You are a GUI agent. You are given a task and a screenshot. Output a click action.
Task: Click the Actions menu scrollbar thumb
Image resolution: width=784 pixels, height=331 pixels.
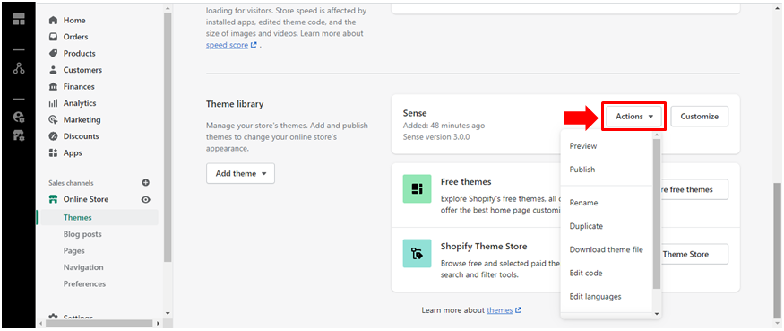[657, 213]
